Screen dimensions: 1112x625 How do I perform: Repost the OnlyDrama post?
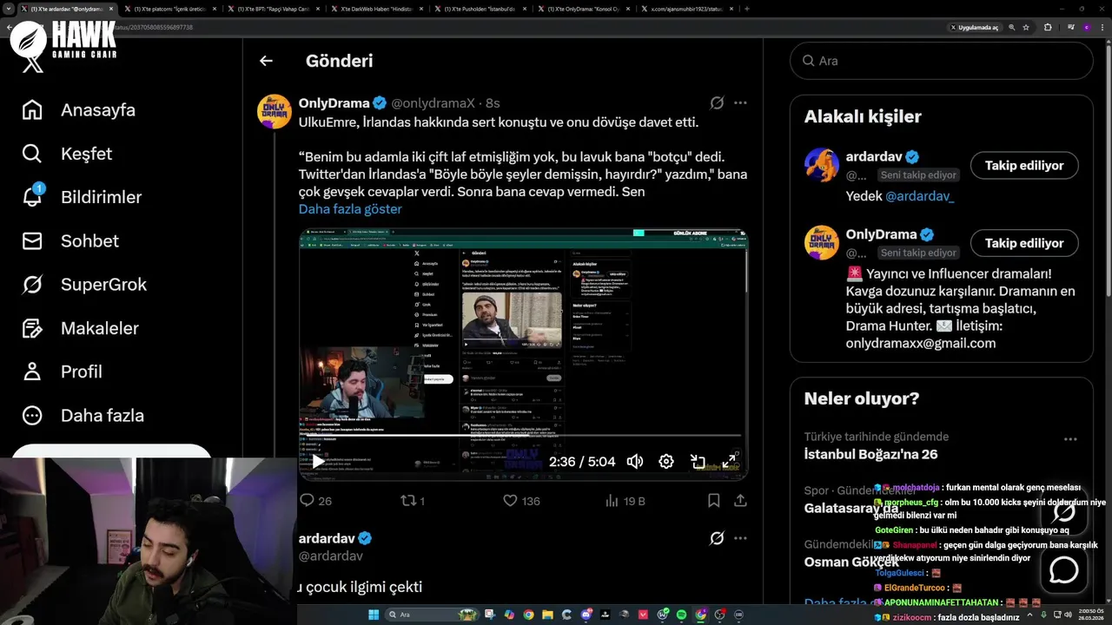click(412, 501)
